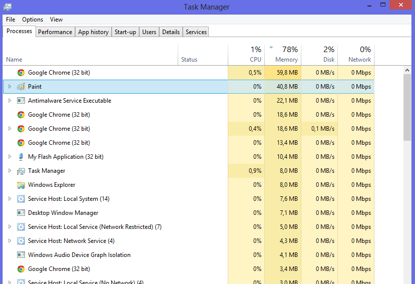Click the Paint process icon
This screenshot has height=284, width=415.
coord(21,87)
